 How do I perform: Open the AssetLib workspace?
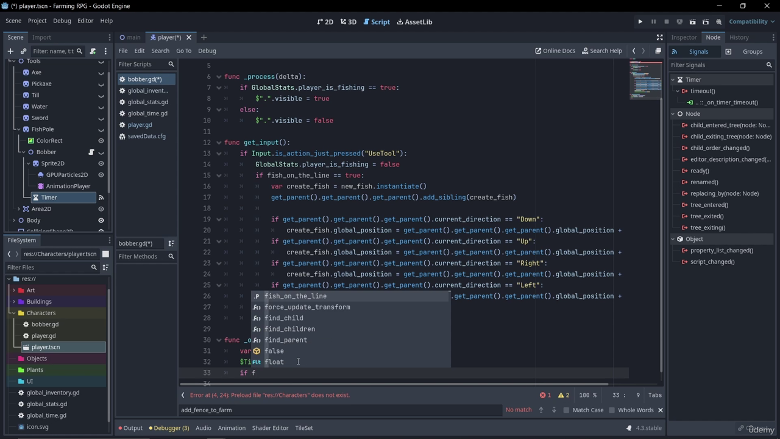tap(414, 22)
